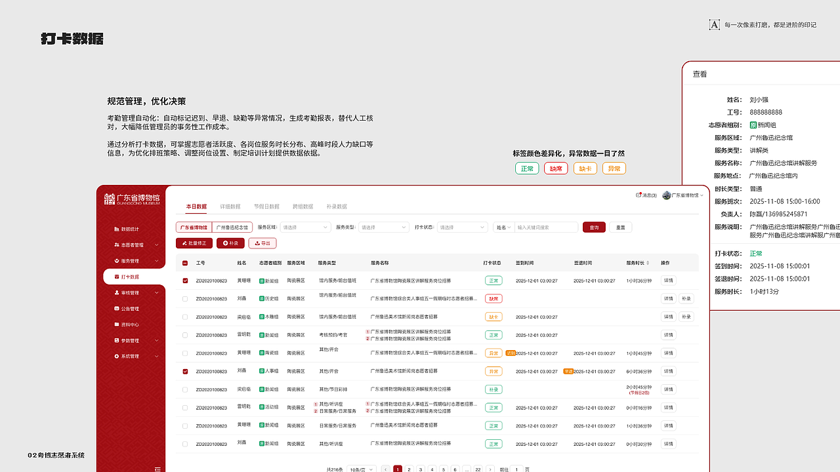The height and width of the screenshot is (472, 840).
Task: Click the download icon on 导出 button
Action: (x=257, y=243)
